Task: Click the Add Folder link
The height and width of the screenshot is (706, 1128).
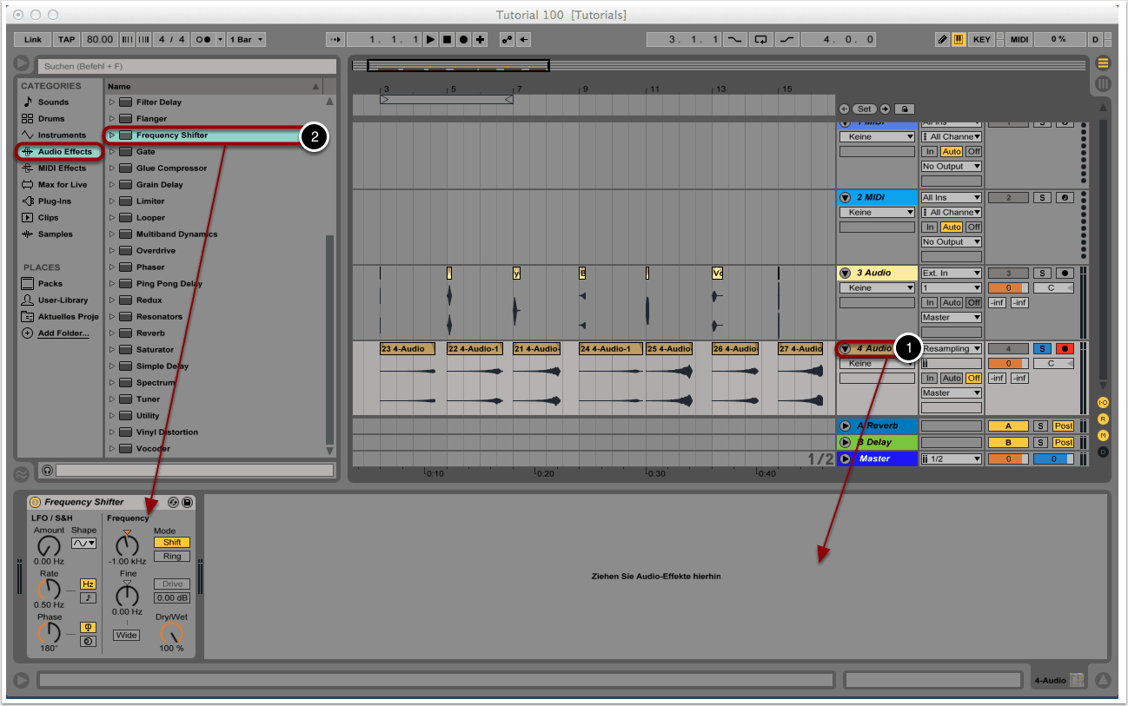Action: [63, 333]
